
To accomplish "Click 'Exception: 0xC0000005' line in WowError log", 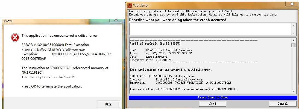I will [x=181, y=83].
